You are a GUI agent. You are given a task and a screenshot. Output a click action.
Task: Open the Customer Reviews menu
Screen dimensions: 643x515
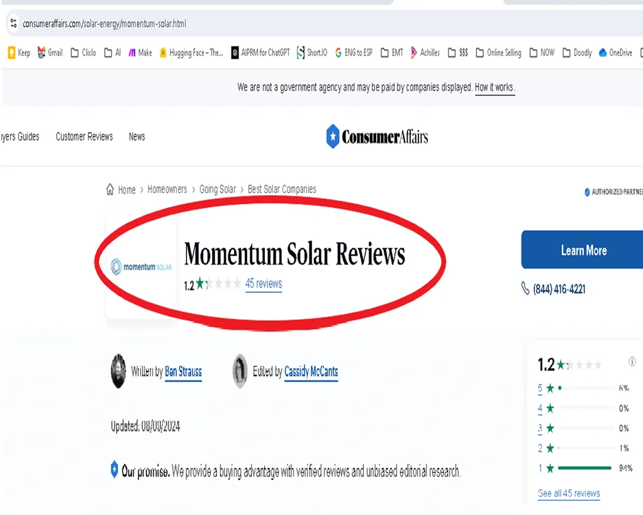click(x=84, y=136)
